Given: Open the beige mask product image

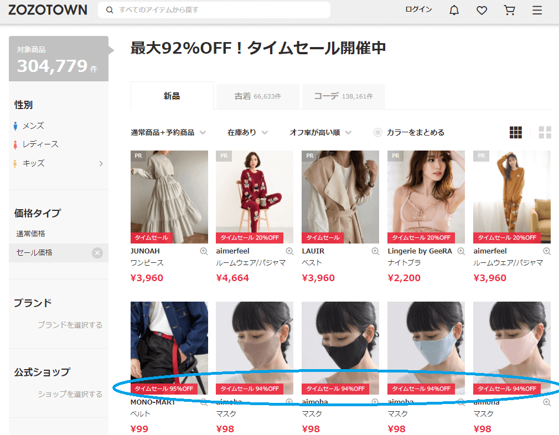Looking at the screenshot, I should click(255, 348).
